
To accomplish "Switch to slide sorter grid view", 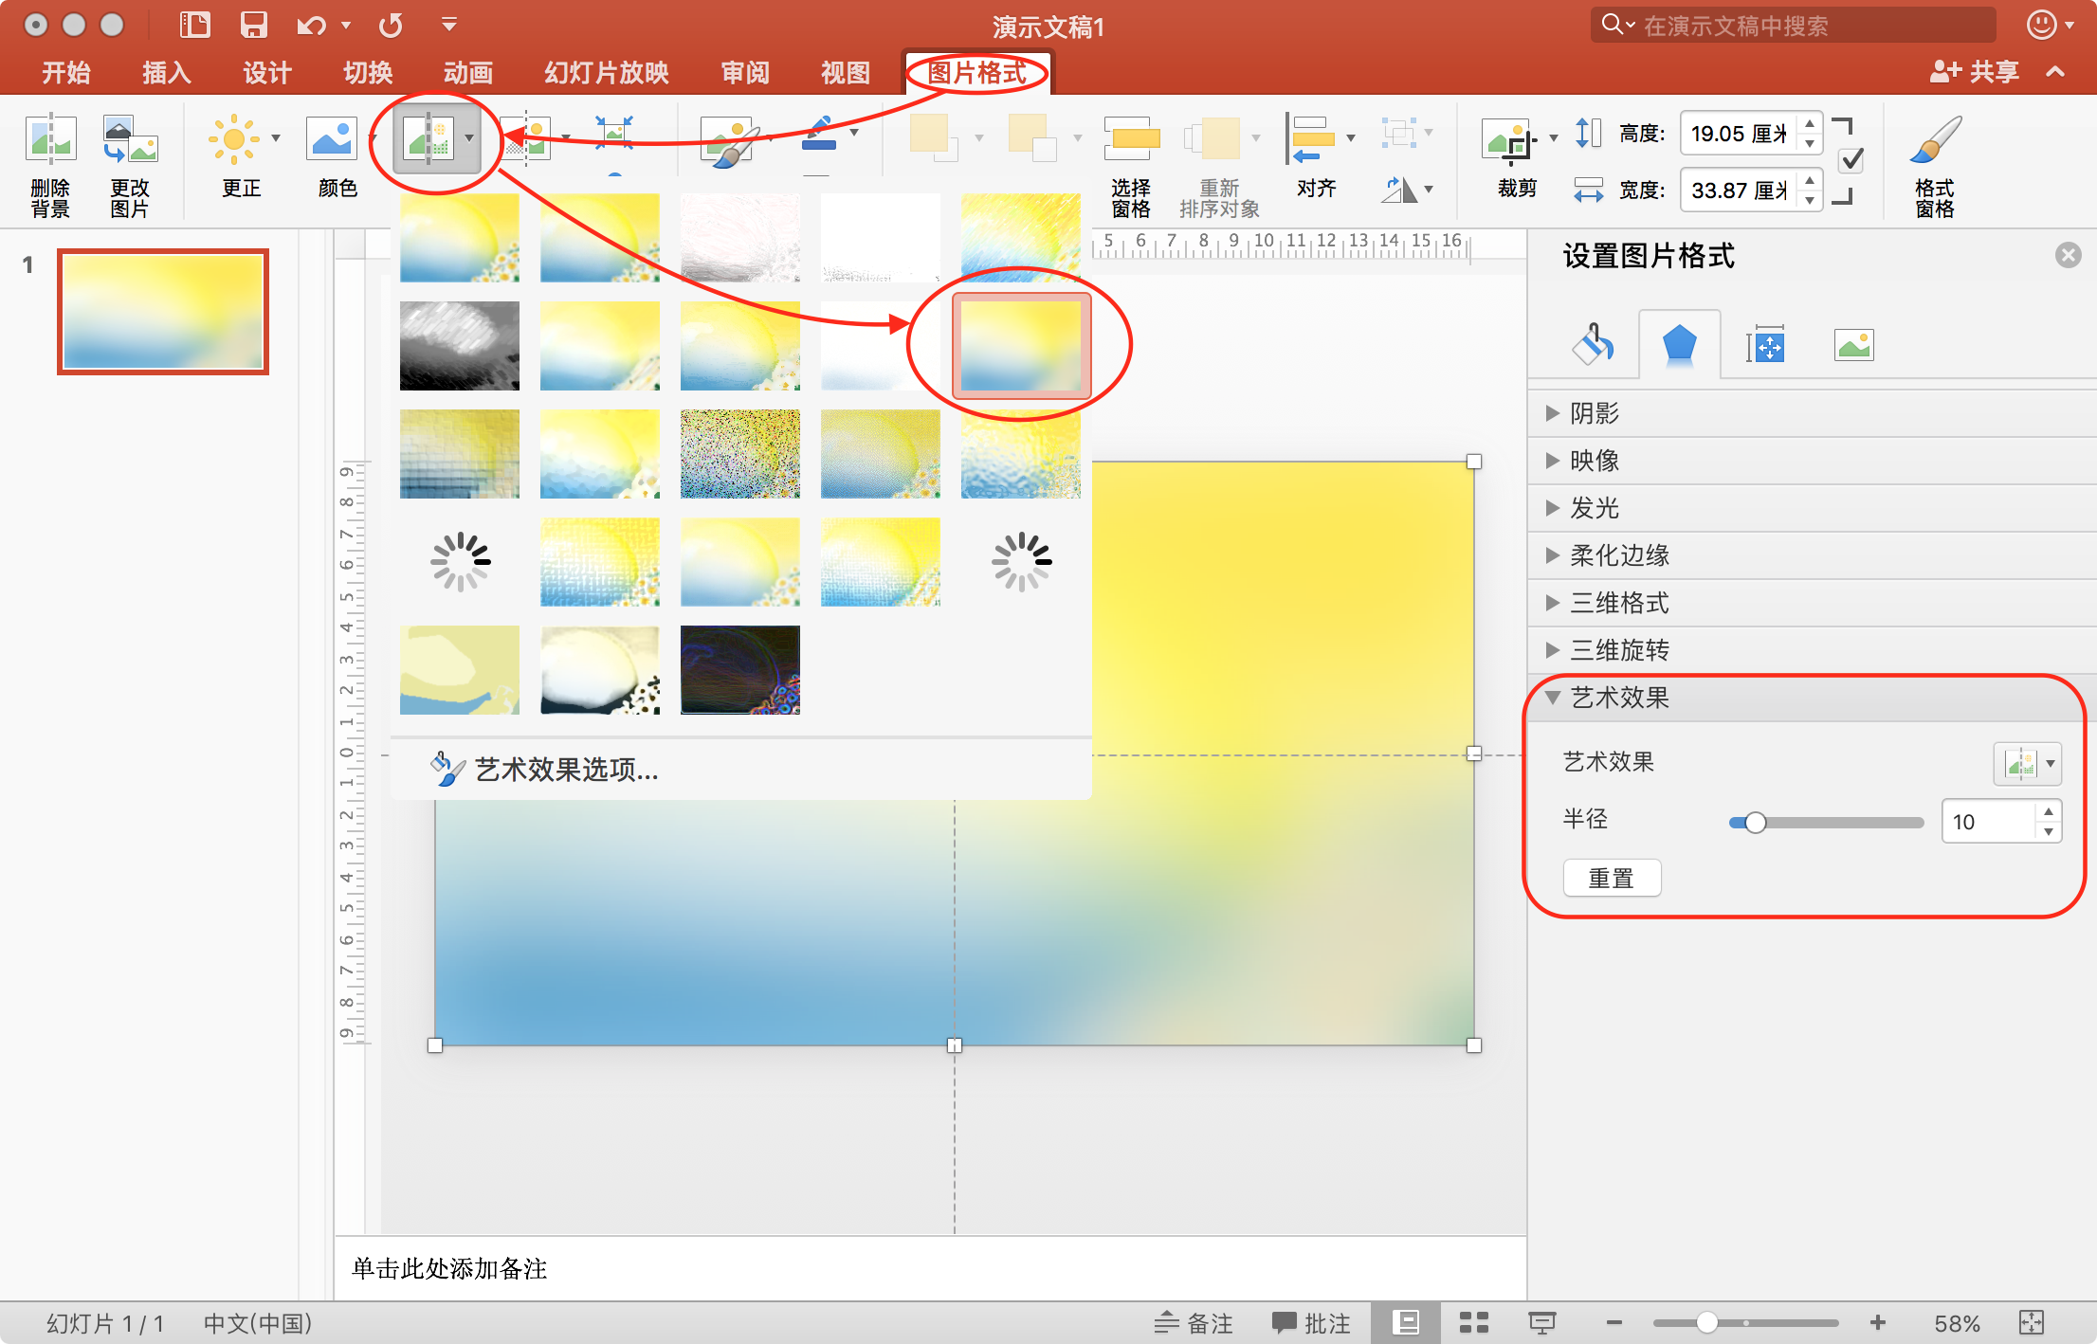I will [1473, 1323].
